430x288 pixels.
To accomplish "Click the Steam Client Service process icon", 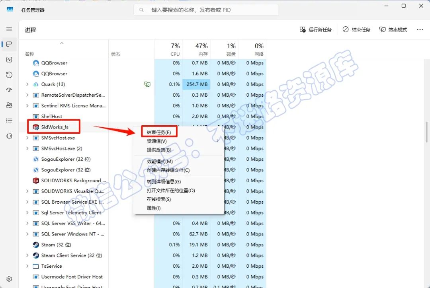I will coord(36,255).
